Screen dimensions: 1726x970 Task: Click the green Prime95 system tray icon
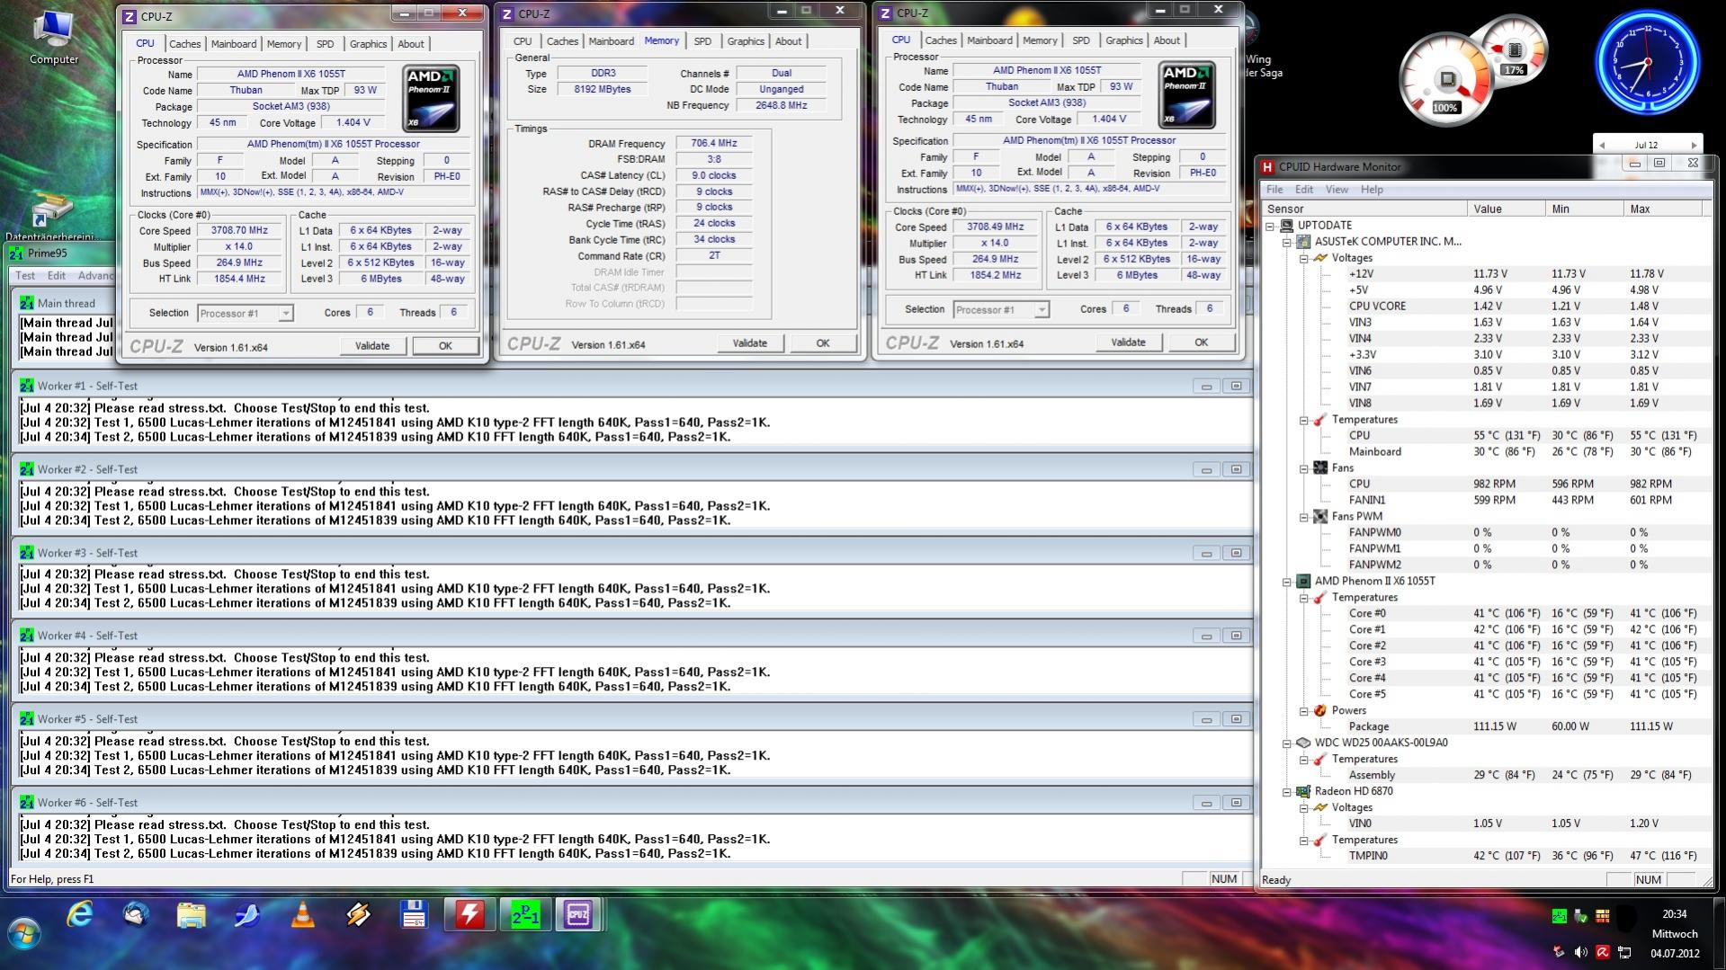click(x=1560, y=916)
